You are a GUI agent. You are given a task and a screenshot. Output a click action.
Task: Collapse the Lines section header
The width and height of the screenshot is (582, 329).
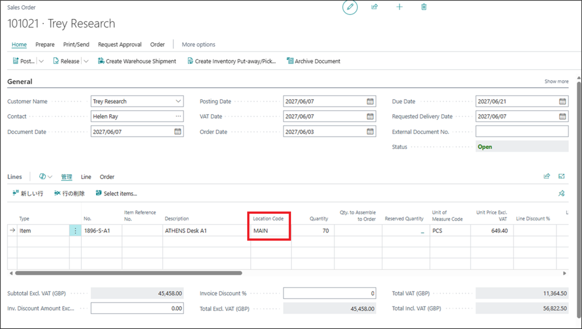pyautogui.click(x=15, y=177)
